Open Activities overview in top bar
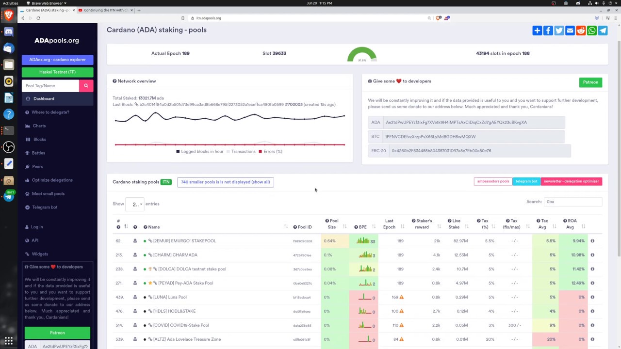Screen dimensions: 621x349 coord(10,3)
